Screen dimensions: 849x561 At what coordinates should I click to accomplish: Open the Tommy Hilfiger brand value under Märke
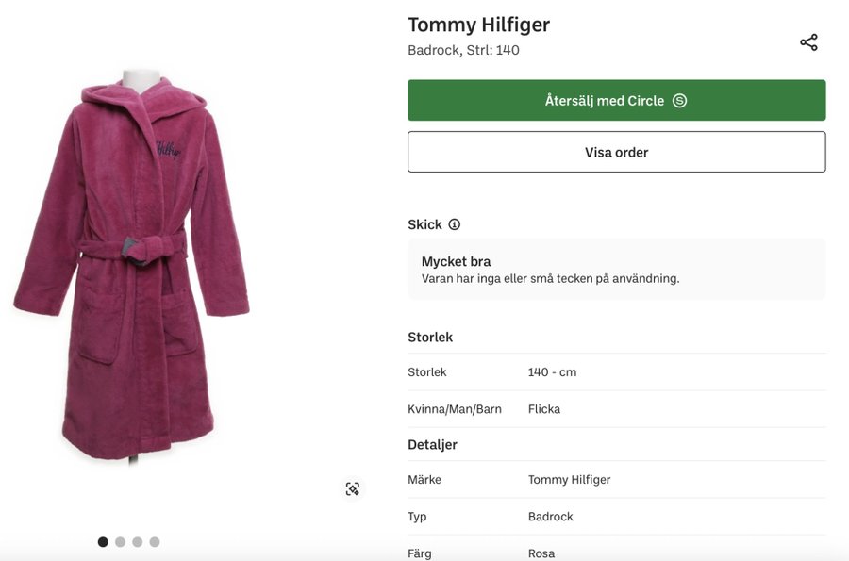(569, 480)
